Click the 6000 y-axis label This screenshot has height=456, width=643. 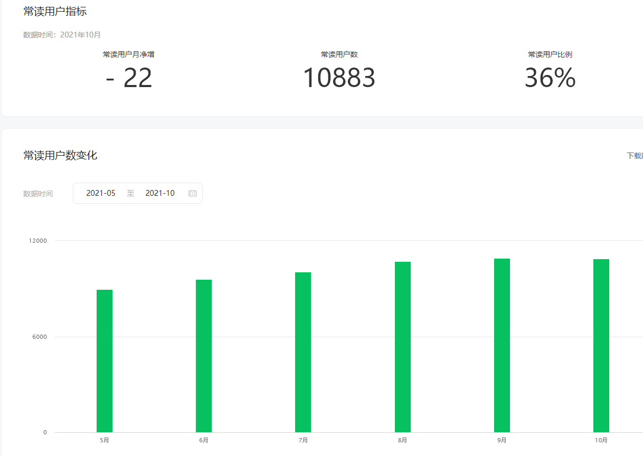point(40,337)
